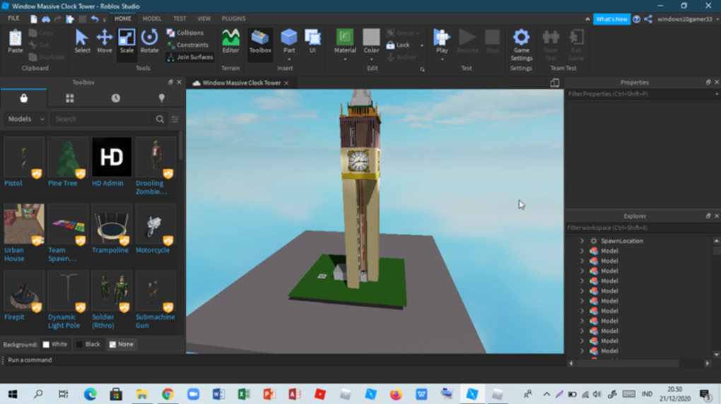Open File Explorer from the taskbar

141,394
